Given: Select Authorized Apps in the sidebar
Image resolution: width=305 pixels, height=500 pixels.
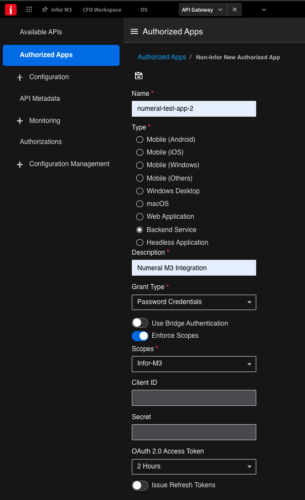Looking at the screenshot, I should (x=61, y=55).
